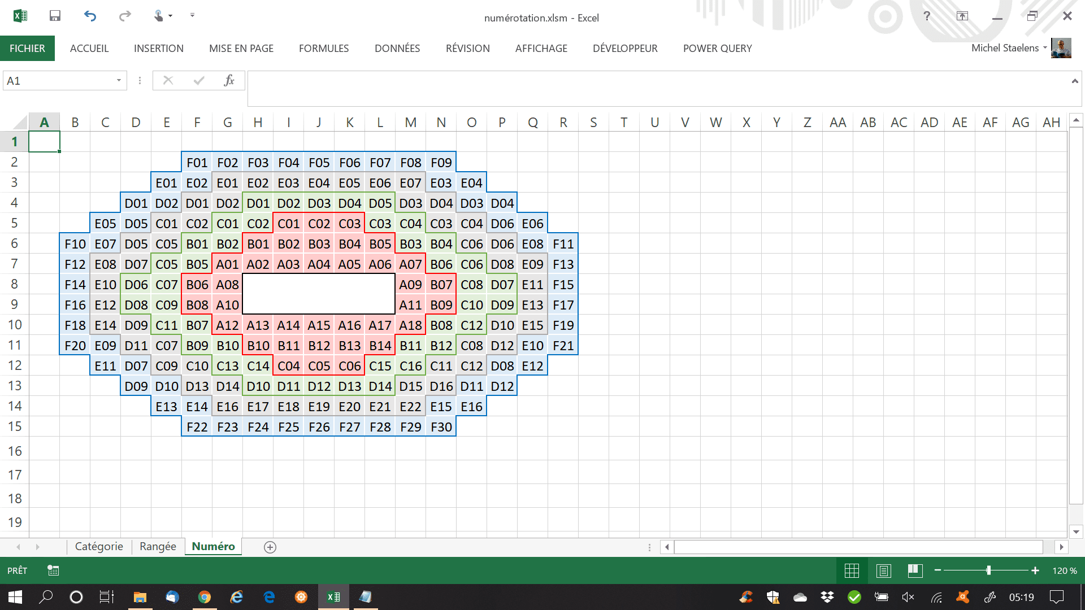
Task: Open the FORMULES ribbon tab
Action: click(324, 49)
